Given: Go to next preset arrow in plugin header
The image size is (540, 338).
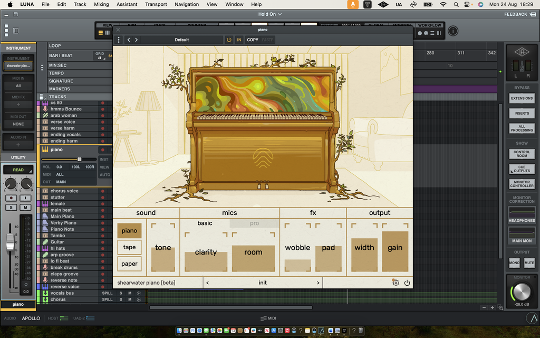Looking at the screenshot, I should pos(137,40).
